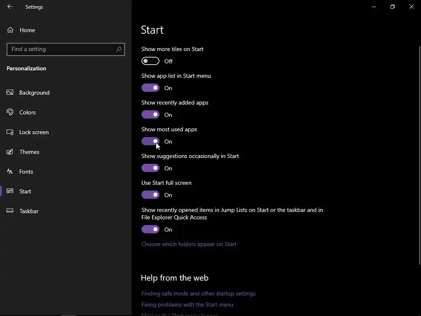Open Colors via the palette icon
Viewport: 421px width, 316px height.
point(10,112)
